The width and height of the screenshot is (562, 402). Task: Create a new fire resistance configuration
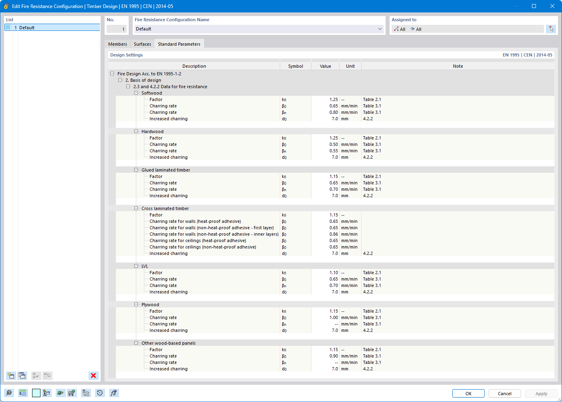pos(11,376)
